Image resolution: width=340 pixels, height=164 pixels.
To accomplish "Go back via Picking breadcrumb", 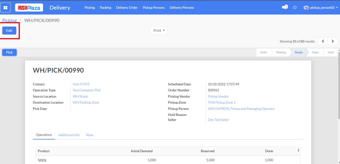I will pyautogui.click(x=10, y=20).
